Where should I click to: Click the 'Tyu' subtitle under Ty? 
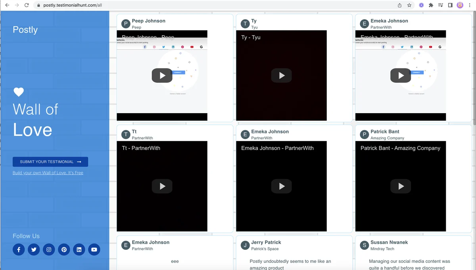[x=254, y=27]
